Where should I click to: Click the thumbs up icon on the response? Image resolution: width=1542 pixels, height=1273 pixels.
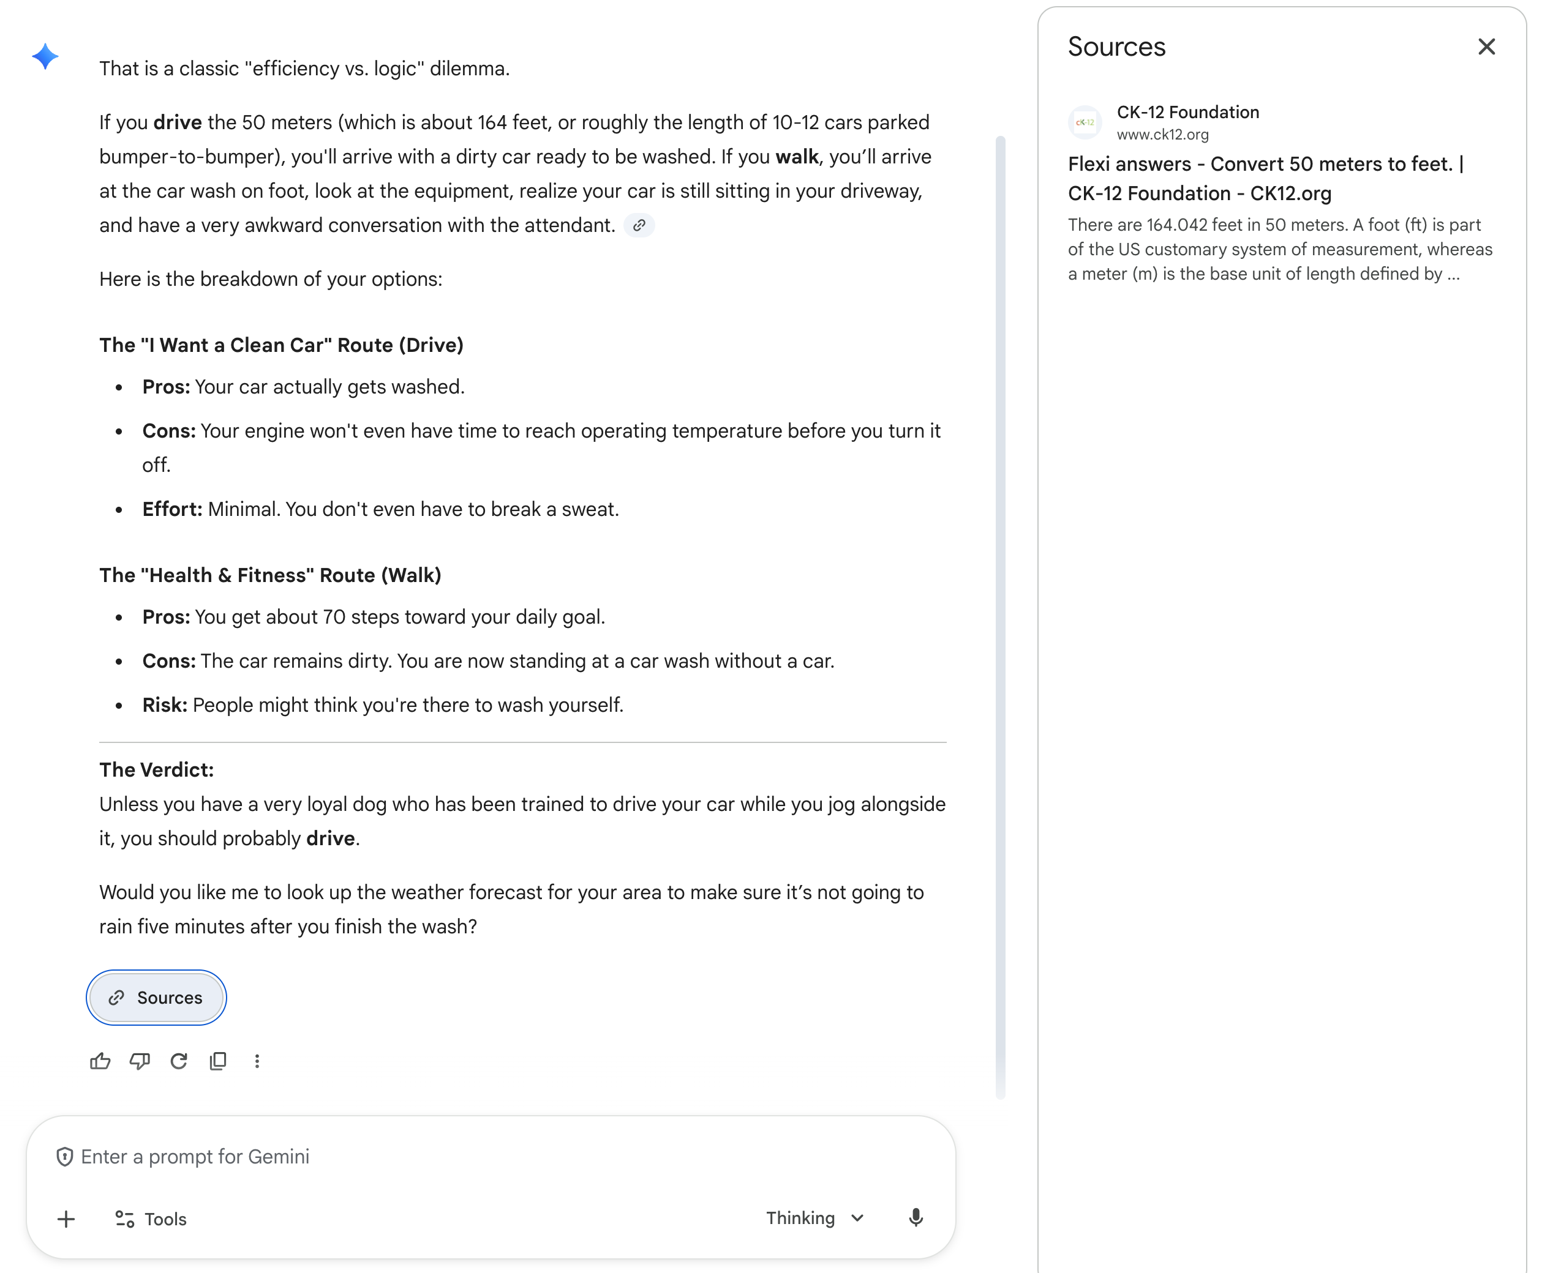pyautogui.click(x=100, y=1062)
